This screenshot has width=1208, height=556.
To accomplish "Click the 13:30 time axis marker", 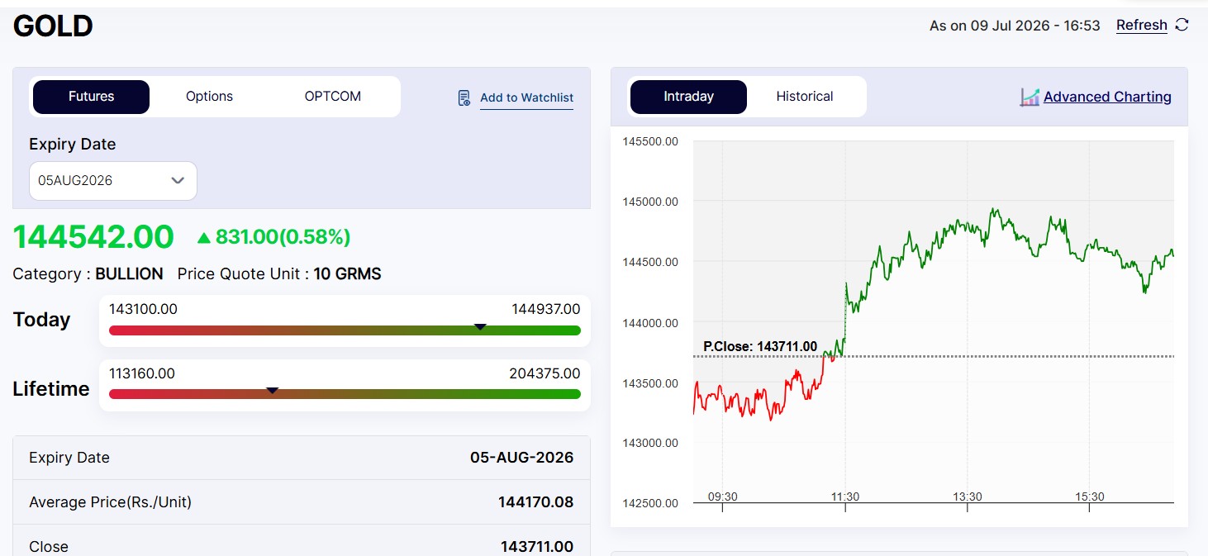I will pos(968,497).
